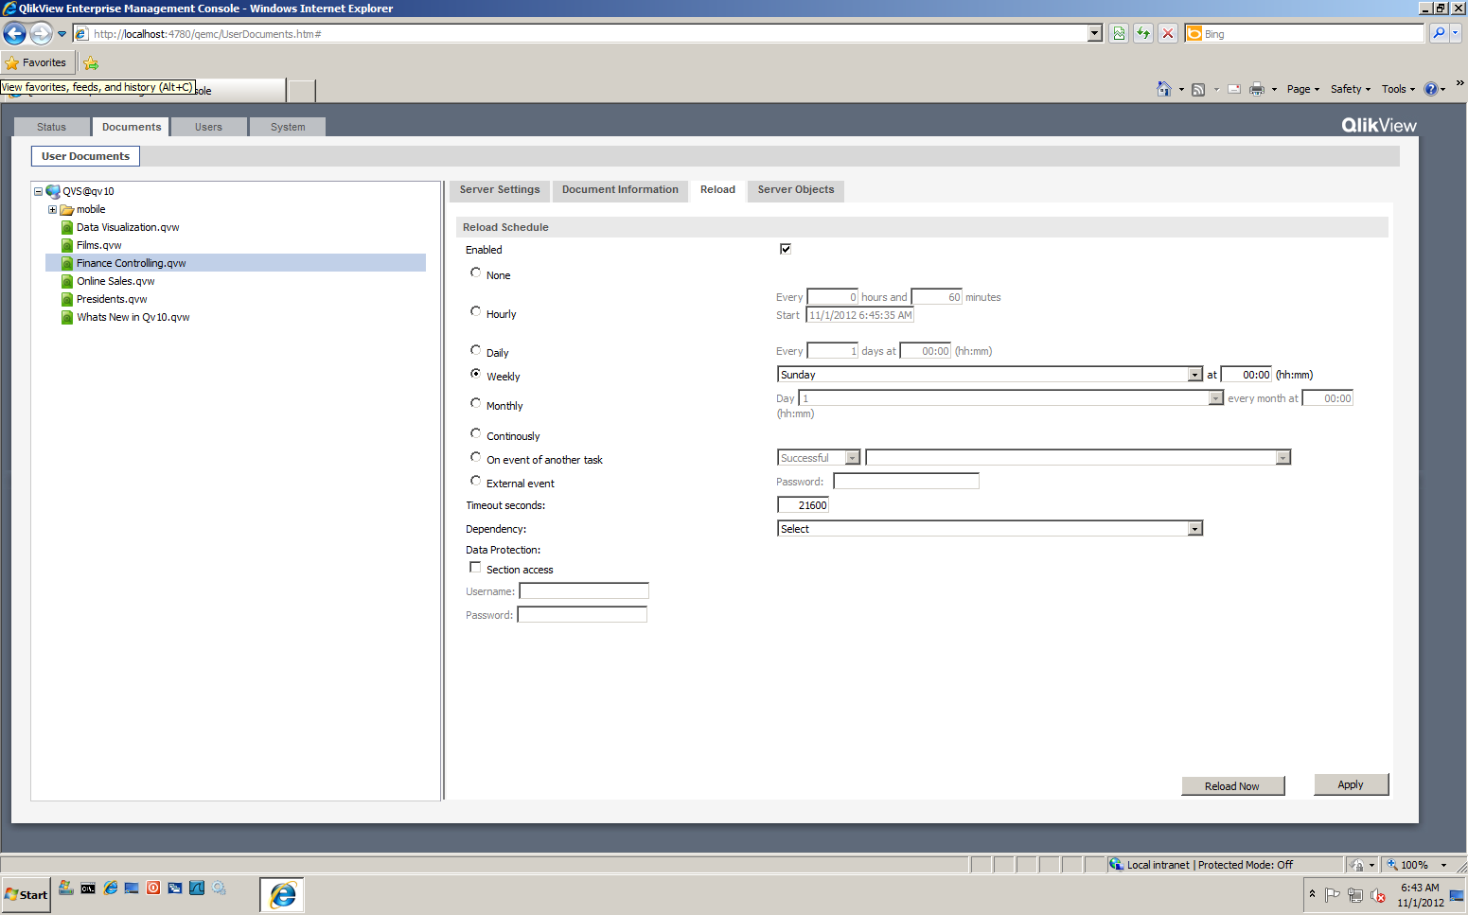Viewport: 1468px width, 915px height.
Task: Select Whats New in Qv10.qvw document
Action: (x=133, y=317)
